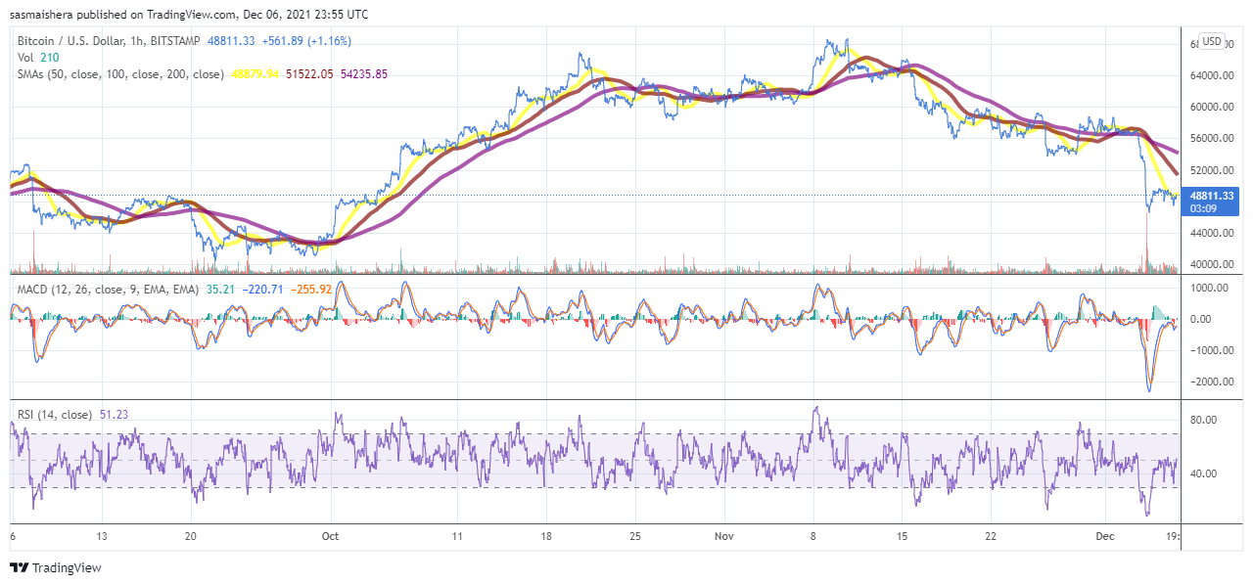Click the 13 date label on the time axis
The image size is (1253, 585).
click(101, 536)
